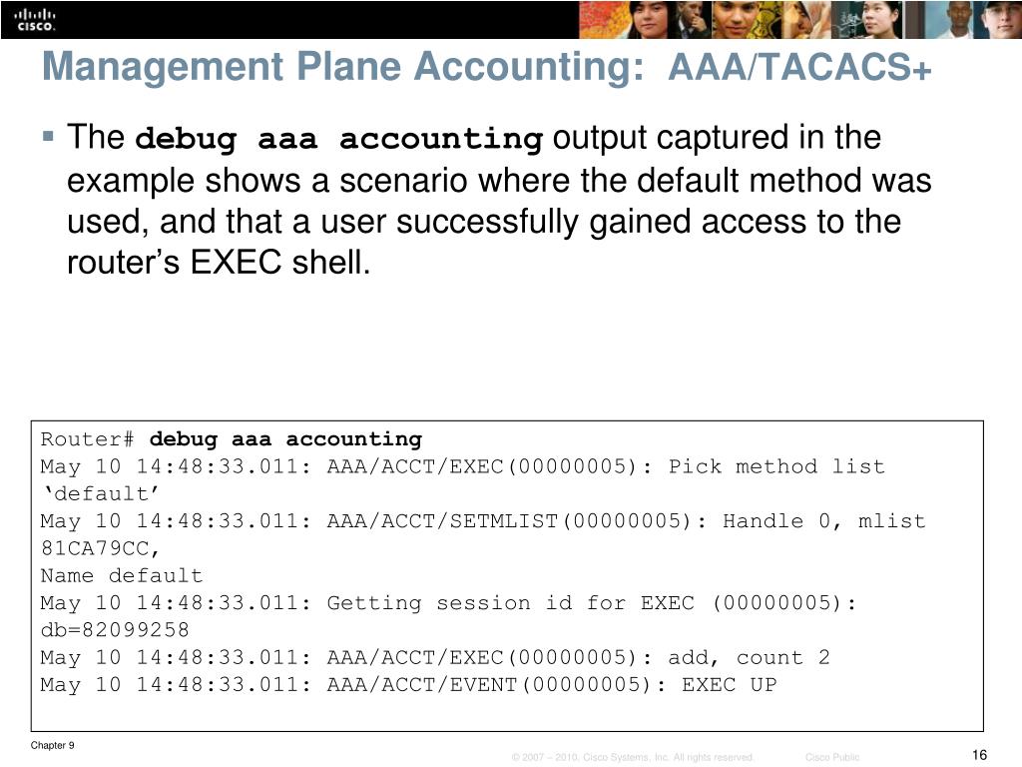
Task: Click the db=82099258 value
Action: click(115, 630)
